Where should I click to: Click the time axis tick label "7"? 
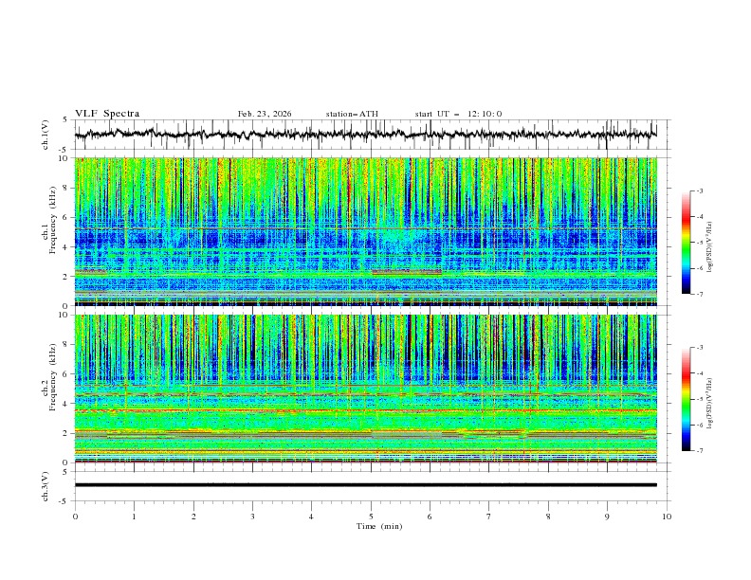point(489,517)
